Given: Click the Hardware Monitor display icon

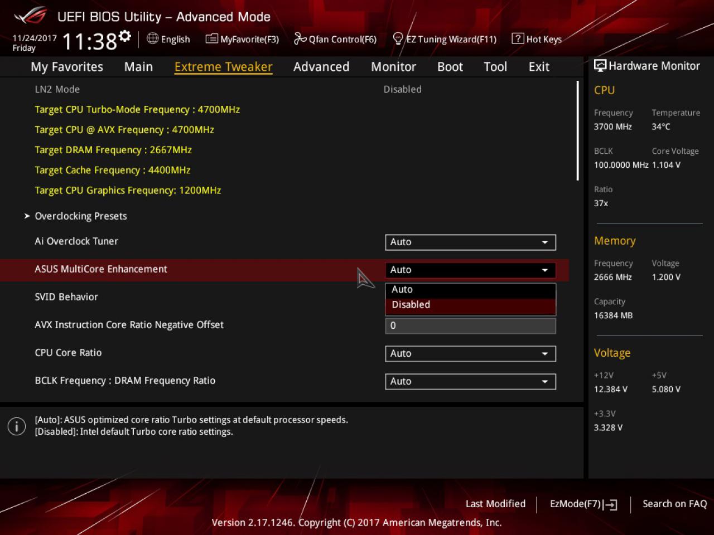Looking at the screenshot, I should [600, 66].
